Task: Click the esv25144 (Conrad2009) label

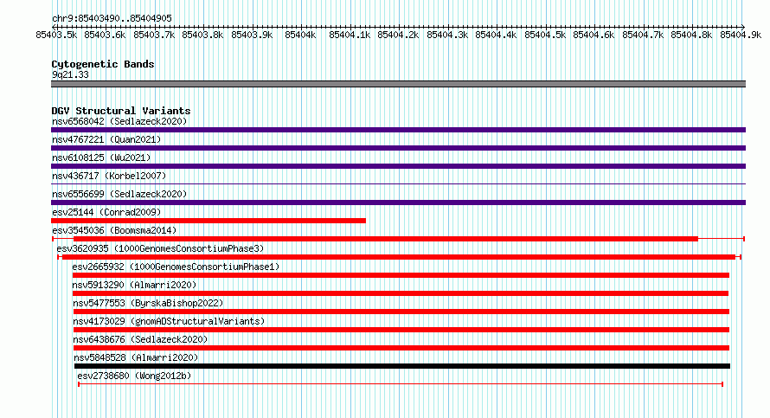Action: [x=106, y=212]
